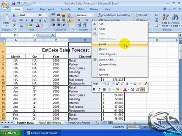This screenshot has height=136, width=182.
Task: Open the ribbon Fill Color dropdown arrow
Action: 34,25
